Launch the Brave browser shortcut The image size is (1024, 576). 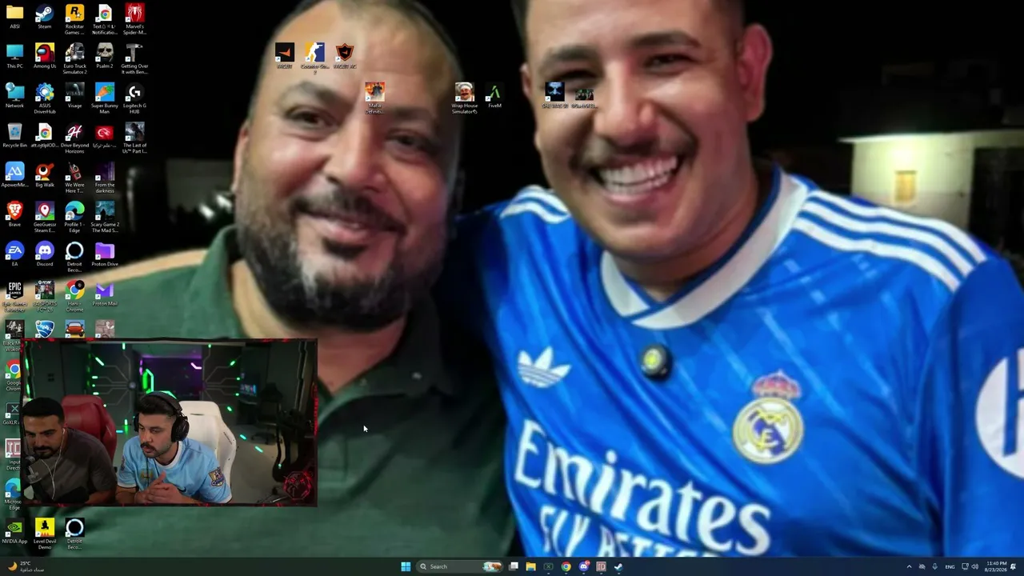14,214
